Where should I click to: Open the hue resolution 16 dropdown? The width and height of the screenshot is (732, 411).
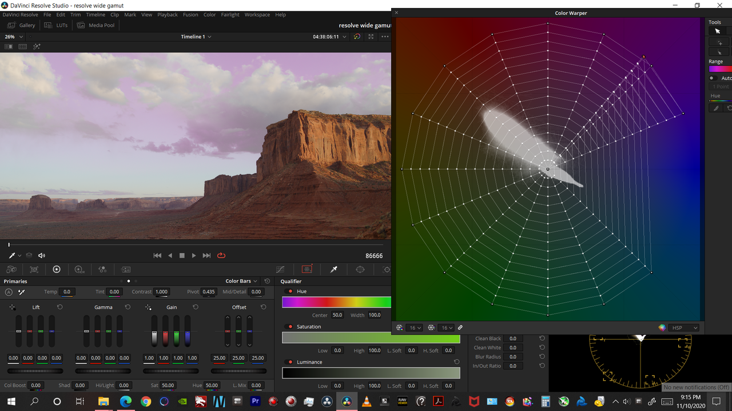pos(415,328)
